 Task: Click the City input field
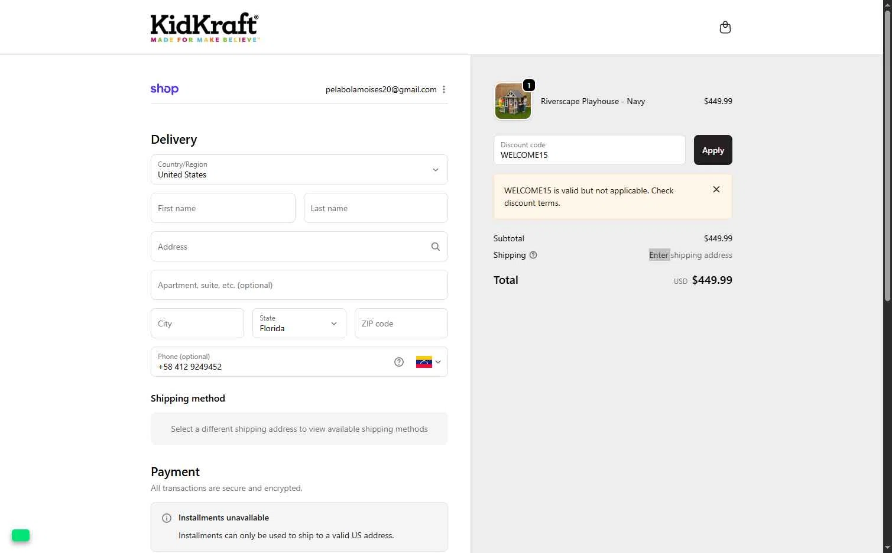(197, 324)
